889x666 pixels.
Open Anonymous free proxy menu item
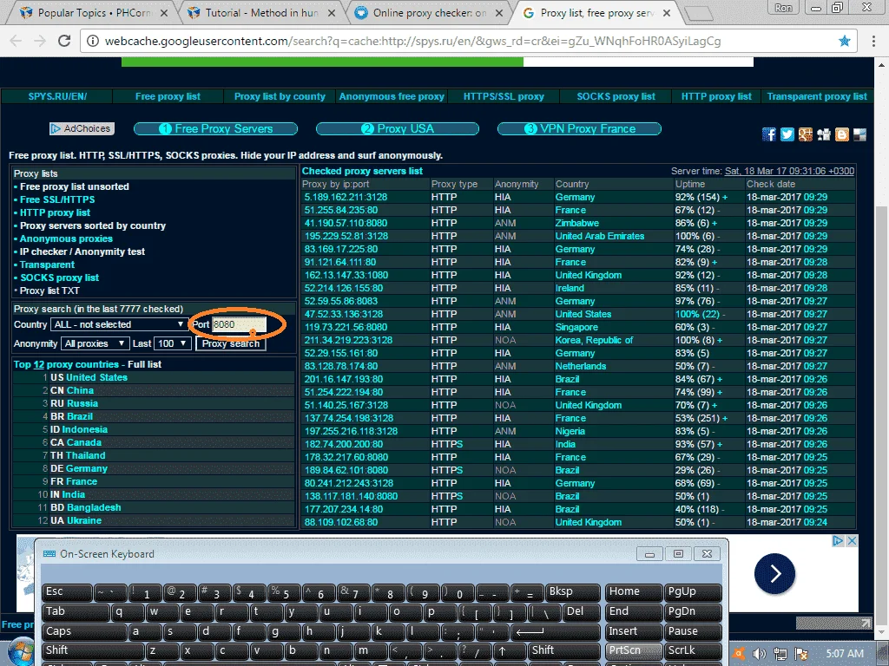pos(392,96)
